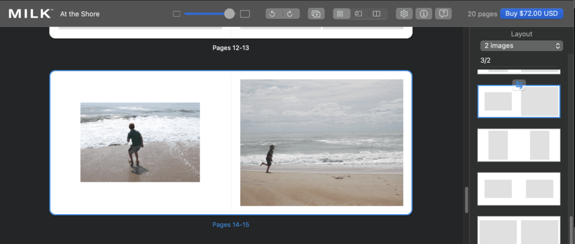The image size is (575, 244).
Task: Switch to grid overview mode
Action: point(340,14)
